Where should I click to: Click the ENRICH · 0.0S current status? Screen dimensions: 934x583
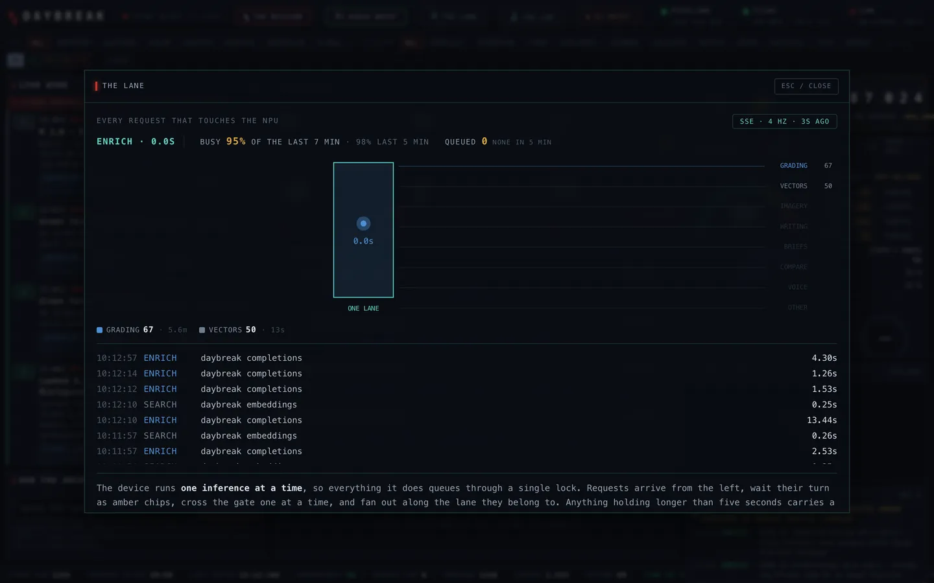click(x=136, y=141)
